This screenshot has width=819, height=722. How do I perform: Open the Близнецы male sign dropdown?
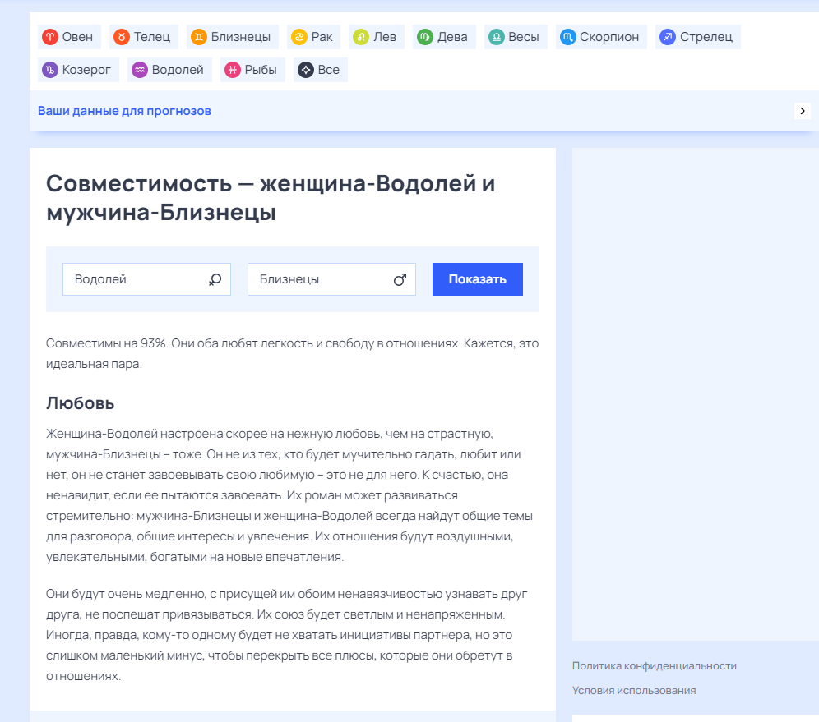coord(331,279)
